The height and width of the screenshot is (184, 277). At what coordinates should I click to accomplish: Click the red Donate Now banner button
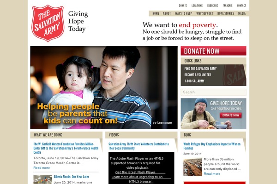pos(213,51)
